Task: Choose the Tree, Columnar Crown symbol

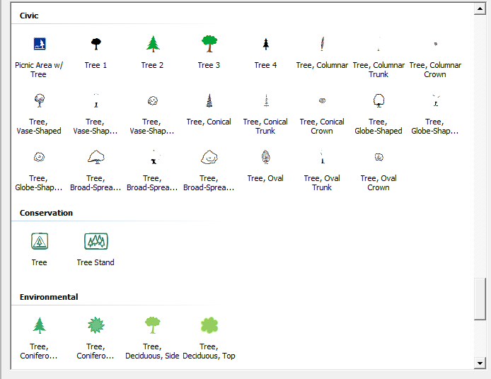Action: point(436,44)
